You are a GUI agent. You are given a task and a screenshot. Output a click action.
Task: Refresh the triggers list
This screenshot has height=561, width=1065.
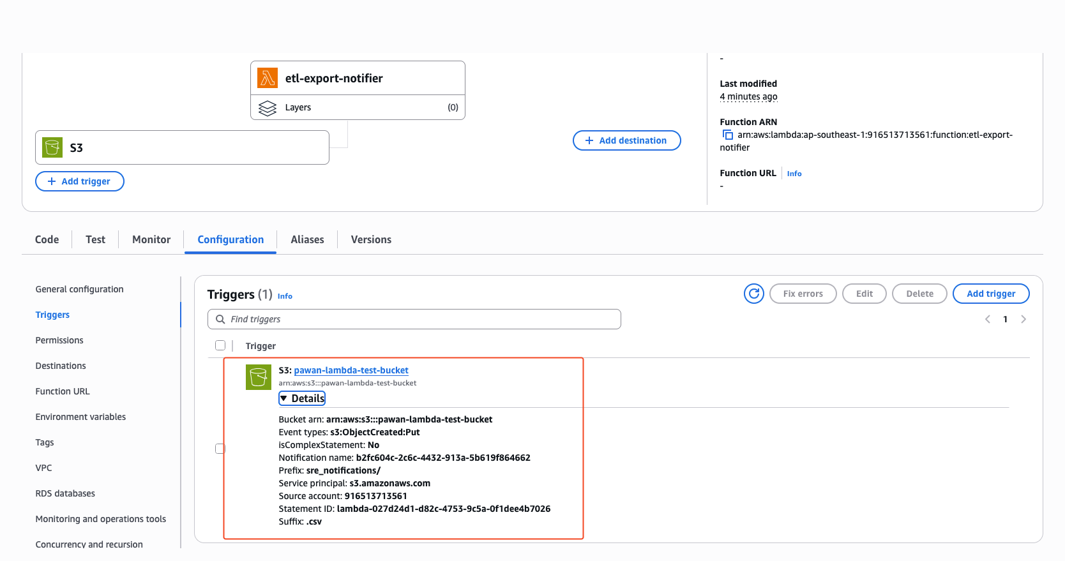(754, 294)
